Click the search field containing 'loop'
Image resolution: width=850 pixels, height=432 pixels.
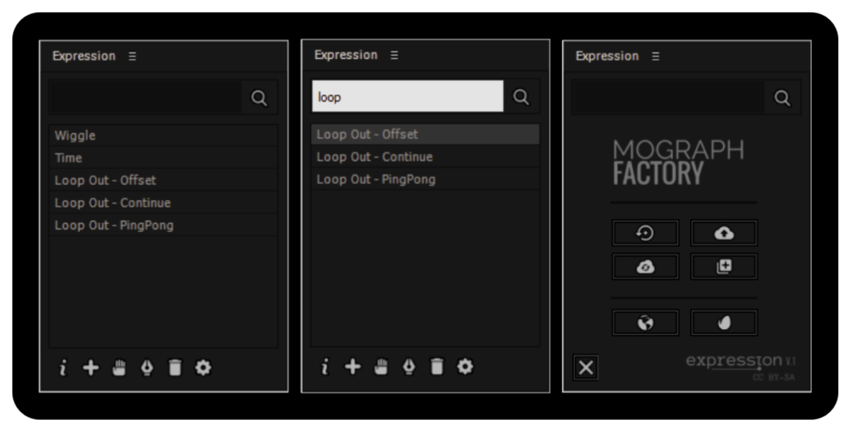(408, 96)
